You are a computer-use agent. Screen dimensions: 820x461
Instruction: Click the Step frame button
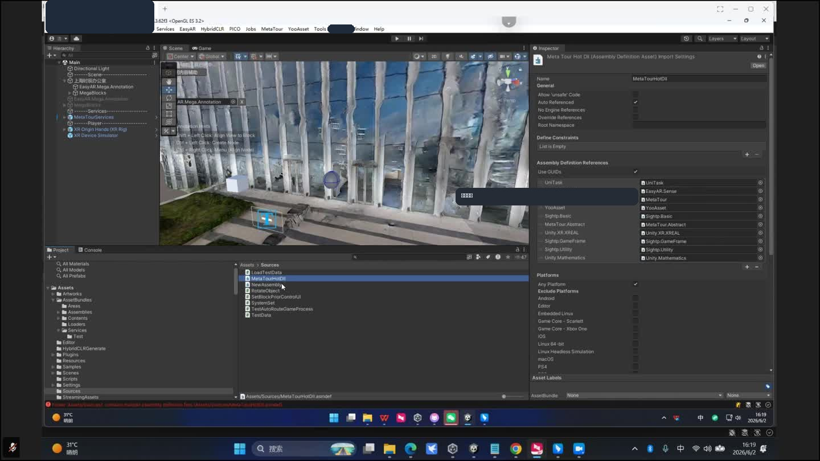coord(421,39)
